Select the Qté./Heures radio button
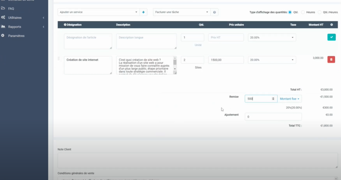Viewport: 341px width, 180px height. tap(320, 12)
